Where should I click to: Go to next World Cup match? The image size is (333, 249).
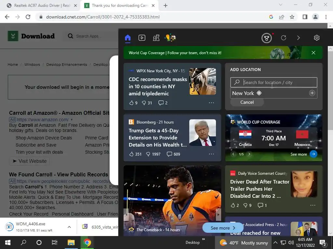coord(249,154)
